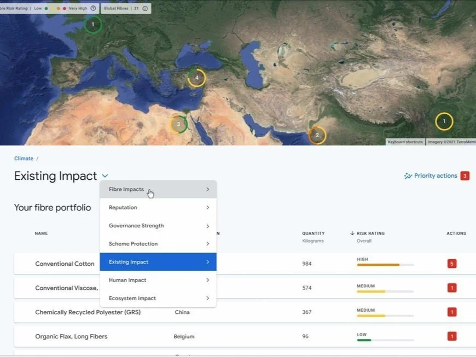
Task: Collapse the Existing Impact title dropdown chevron
Action: click(x=105, y=176)
